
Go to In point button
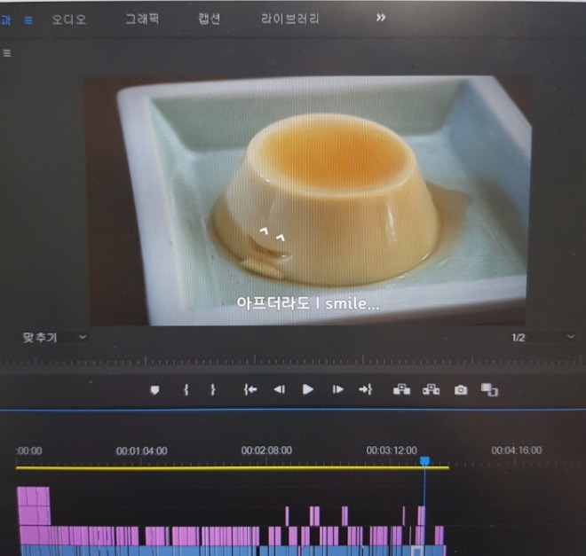point(250,389)
